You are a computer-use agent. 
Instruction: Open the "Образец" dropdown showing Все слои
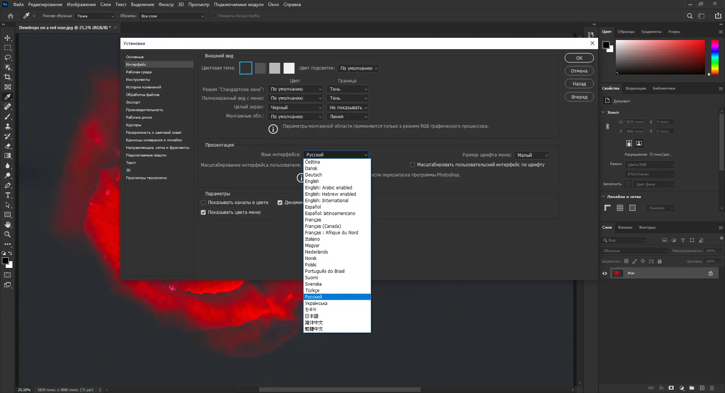coord(172,16)
